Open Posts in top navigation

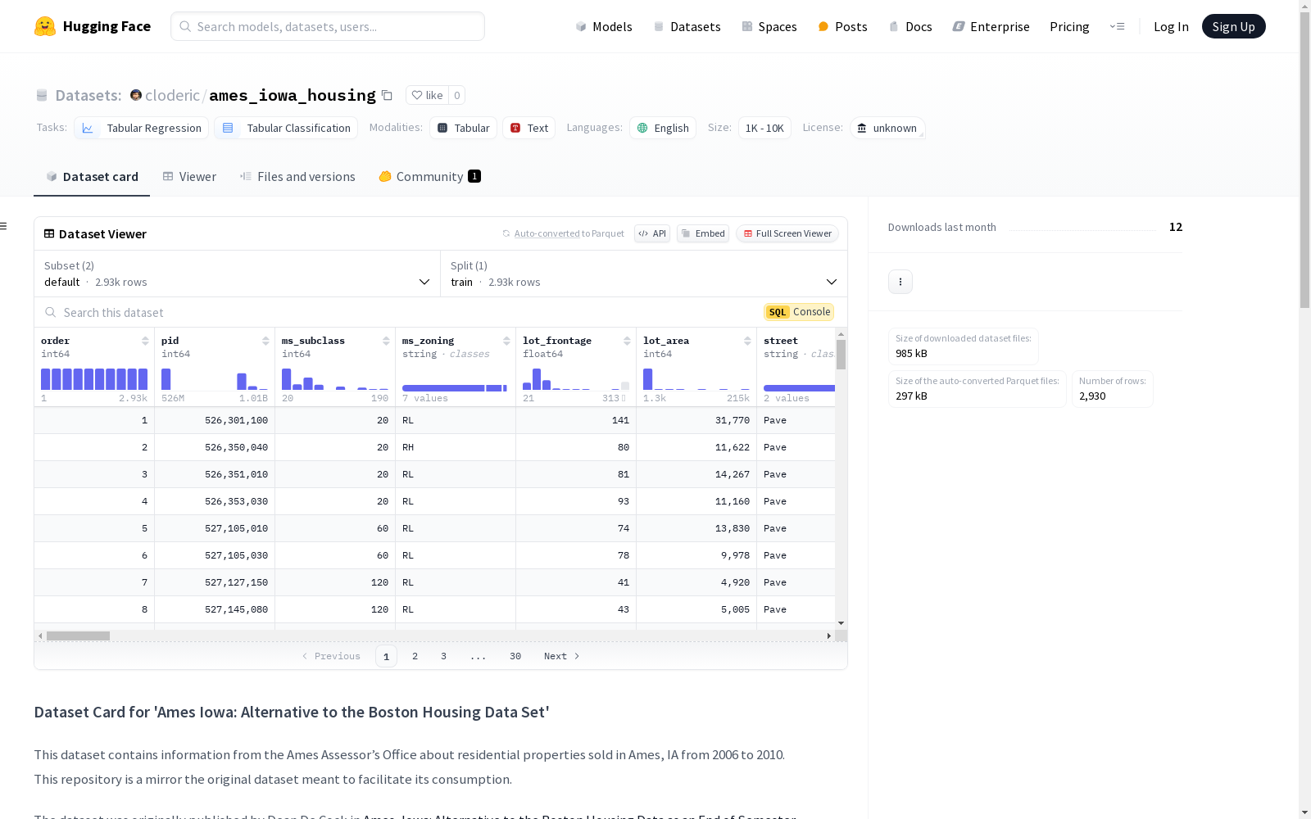(842, 26)
